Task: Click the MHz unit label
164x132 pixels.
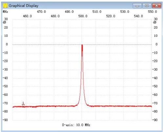Action: (5, 12)
